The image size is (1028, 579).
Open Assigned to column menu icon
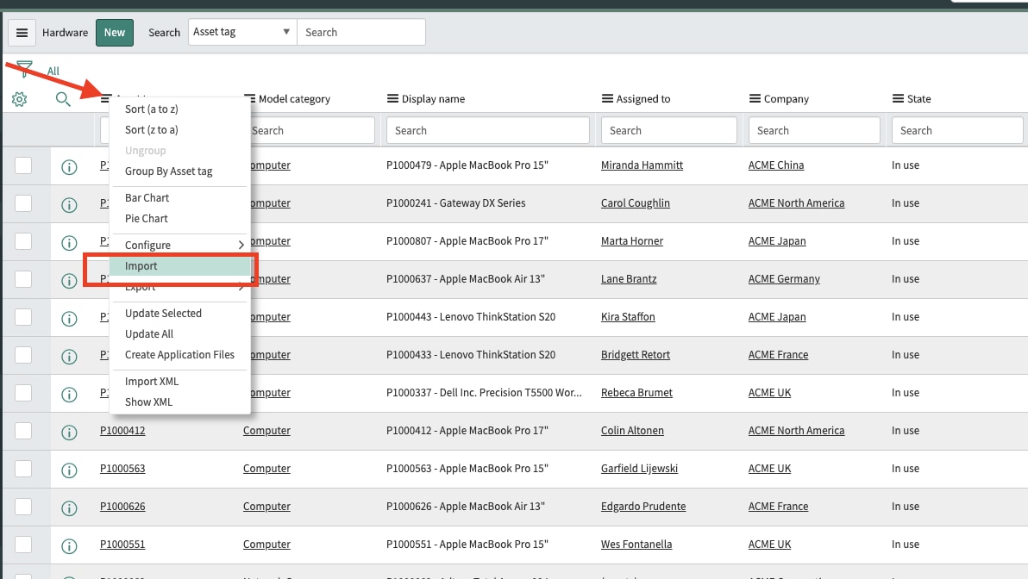[x=607, y=99]
